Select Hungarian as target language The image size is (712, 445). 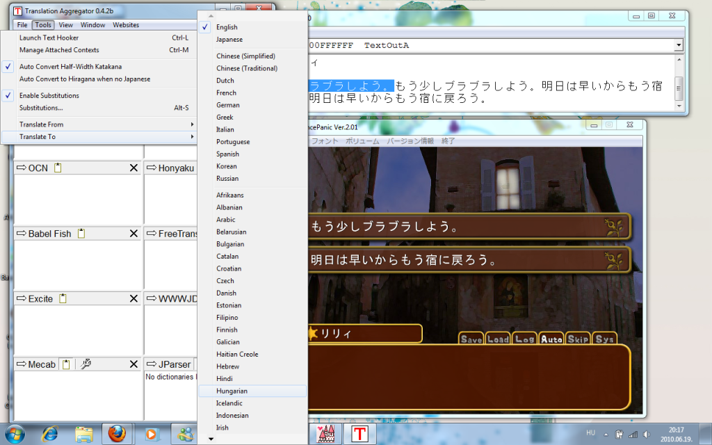pos(232,391)
